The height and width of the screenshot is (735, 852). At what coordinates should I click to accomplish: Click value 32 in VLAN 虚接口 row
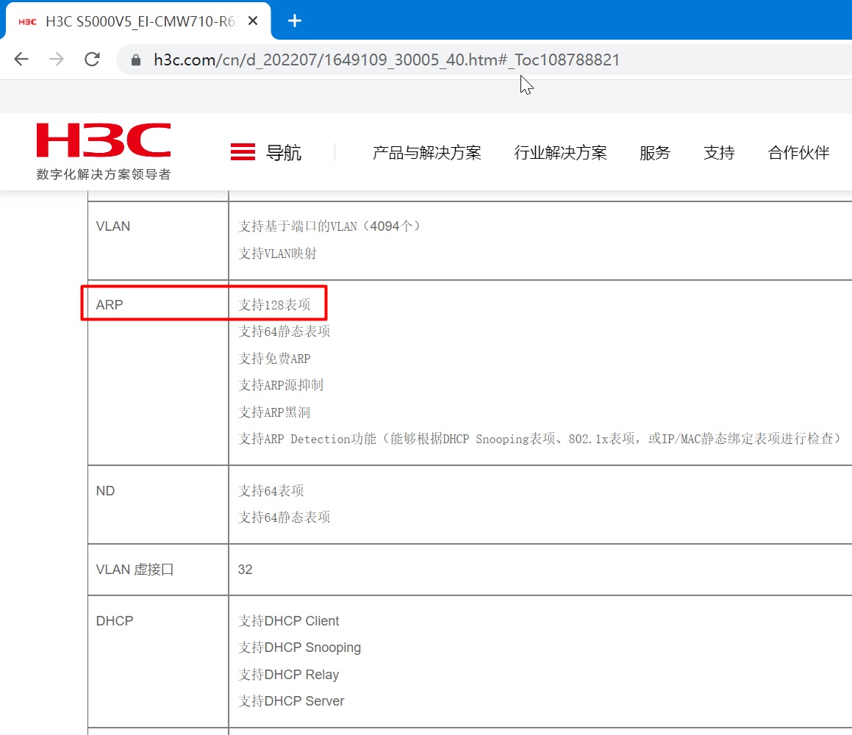245,570
